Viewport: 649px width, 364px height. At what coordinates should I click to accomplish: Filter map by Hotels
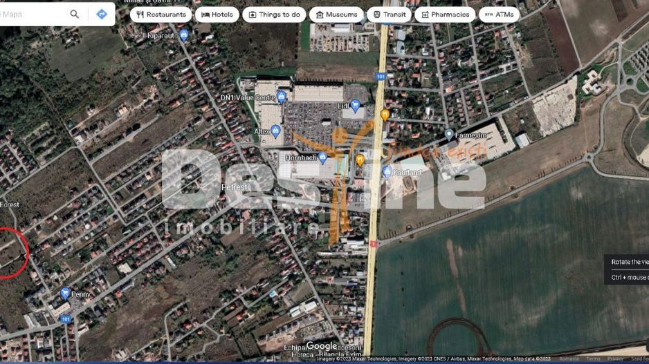click(217, 15)
